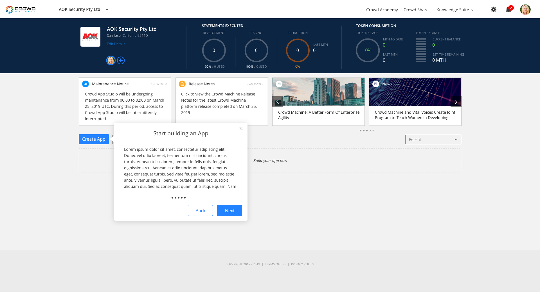Open the Privacy Policy link
This screenshot has width=540, height=292.
(x=303, y=264)
